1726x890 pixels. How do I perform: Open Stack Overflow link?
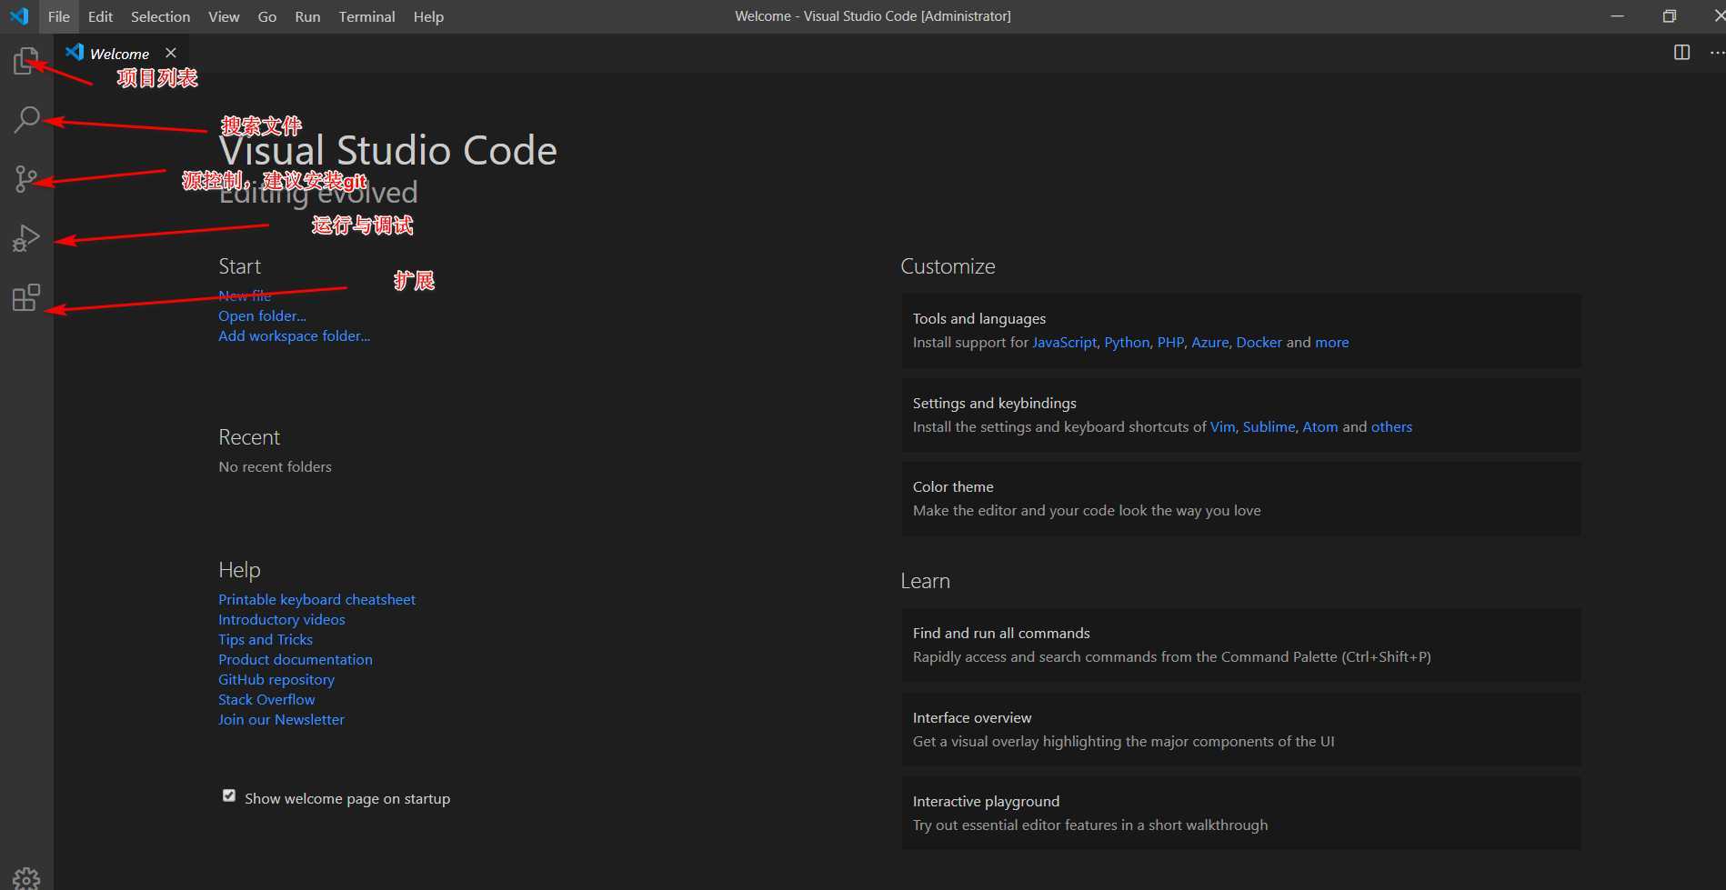pos(266,699)
